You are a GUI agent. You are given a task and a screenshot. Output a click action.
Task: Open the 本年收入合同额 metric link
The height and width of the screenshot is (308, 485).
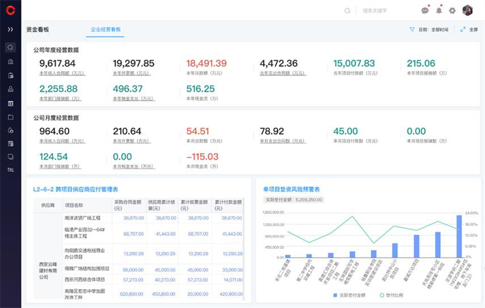[62, 73]
